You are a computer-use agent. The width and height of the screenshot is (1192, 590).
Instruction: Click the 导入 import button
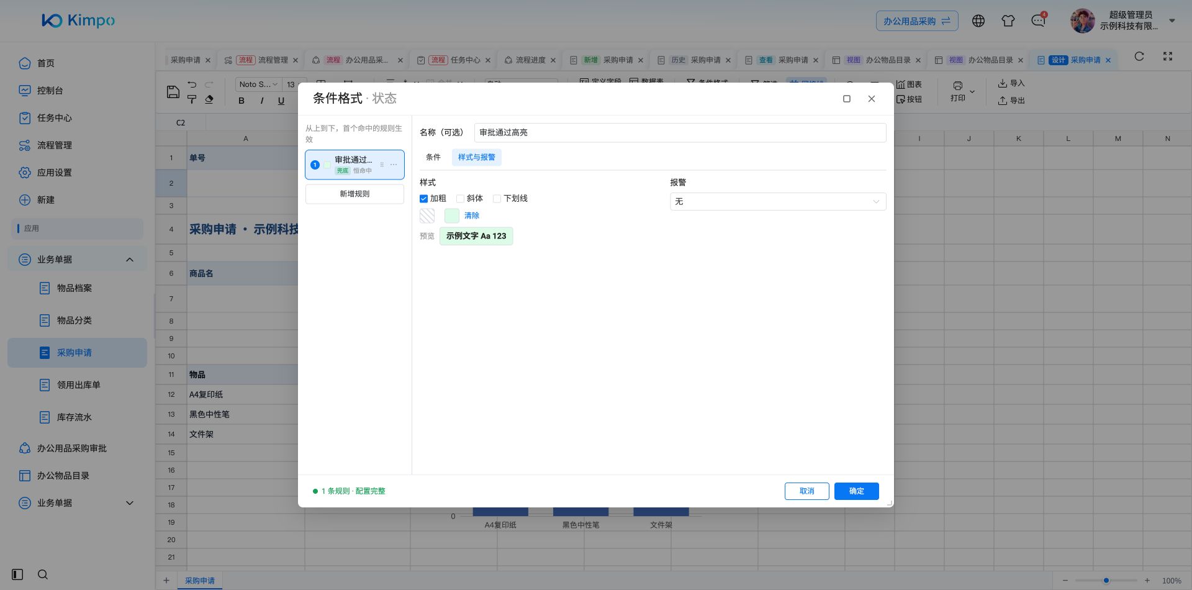pyautogui.click(x=1011, y=83)
